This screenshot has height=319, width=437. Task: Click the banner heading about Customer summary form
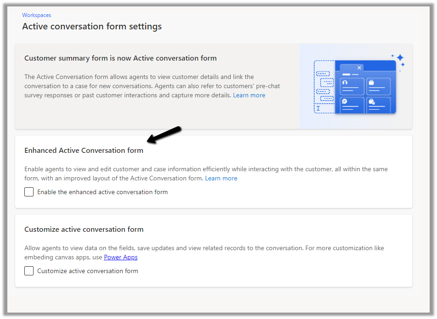120,58
